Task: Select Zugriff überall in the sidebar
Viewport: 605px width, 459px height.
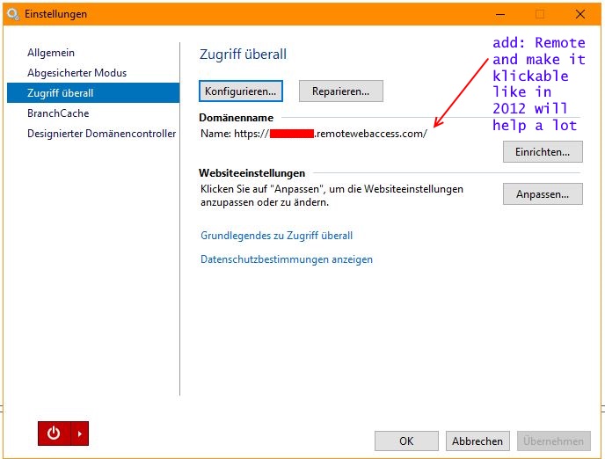Action: (x=60, y=93)
